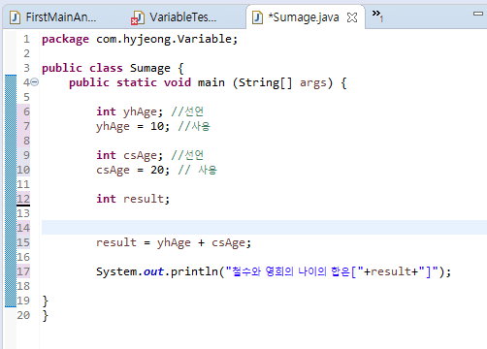Click the 'static' keyword on line 4
487x349 pixels.
pos(137,82)
